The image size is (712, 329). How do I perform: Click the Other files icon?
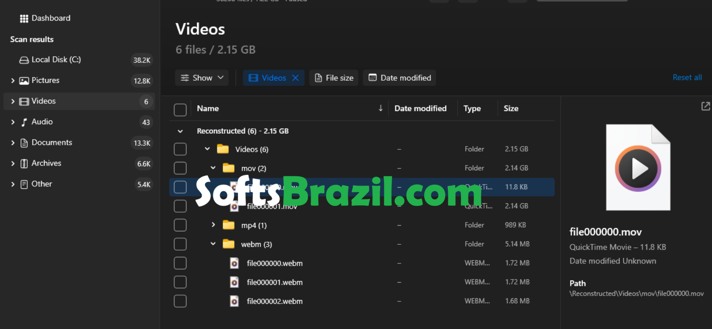click(24, 184)
